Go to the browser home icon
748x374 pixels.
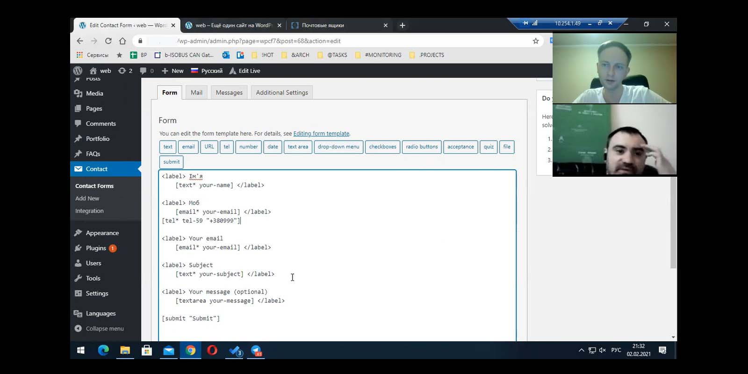coord(122,41)
